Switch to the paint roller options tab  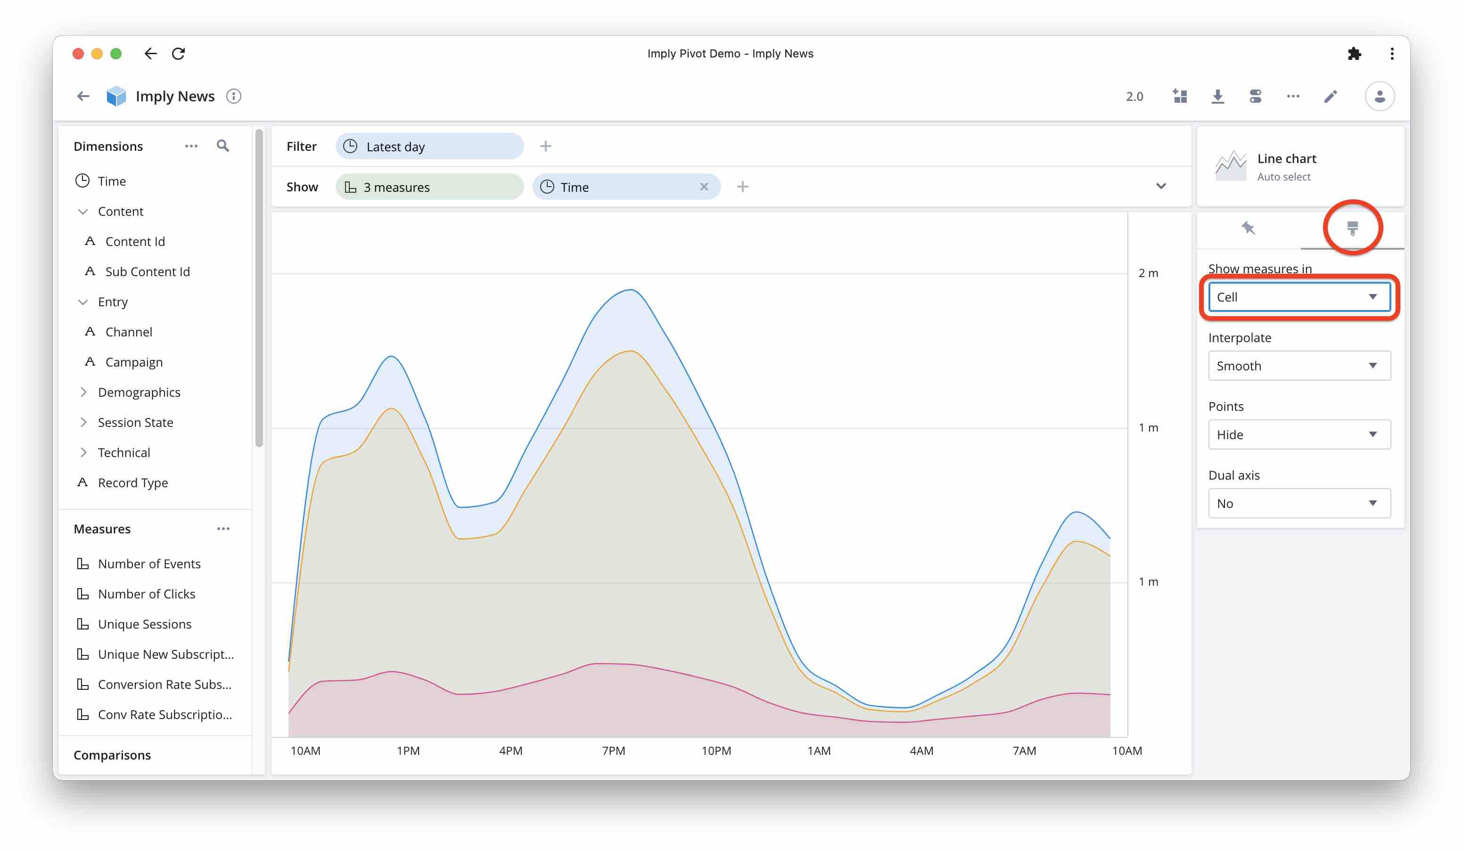[x=1352, y=228]
